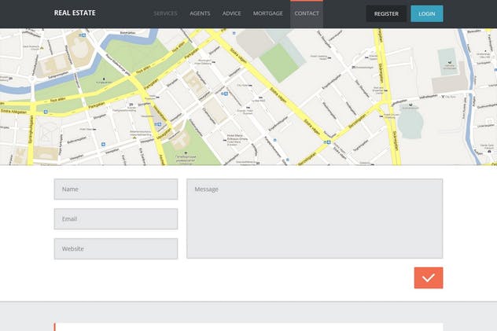Viewport: 497px width, 331px height.
Task: Click the orange checkmark submit button
Action: click(428, 278)
